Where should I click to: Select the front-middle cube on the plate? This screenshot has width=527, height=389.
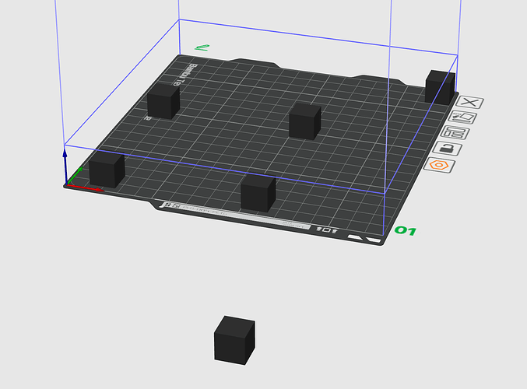click(x=258, y=193)
